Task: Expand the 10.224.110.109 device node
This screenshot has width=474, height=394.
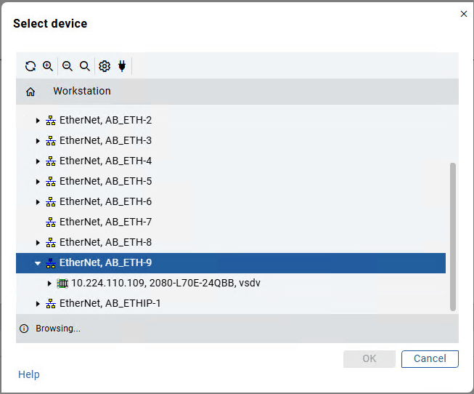Action: click(x=49, y=283)
